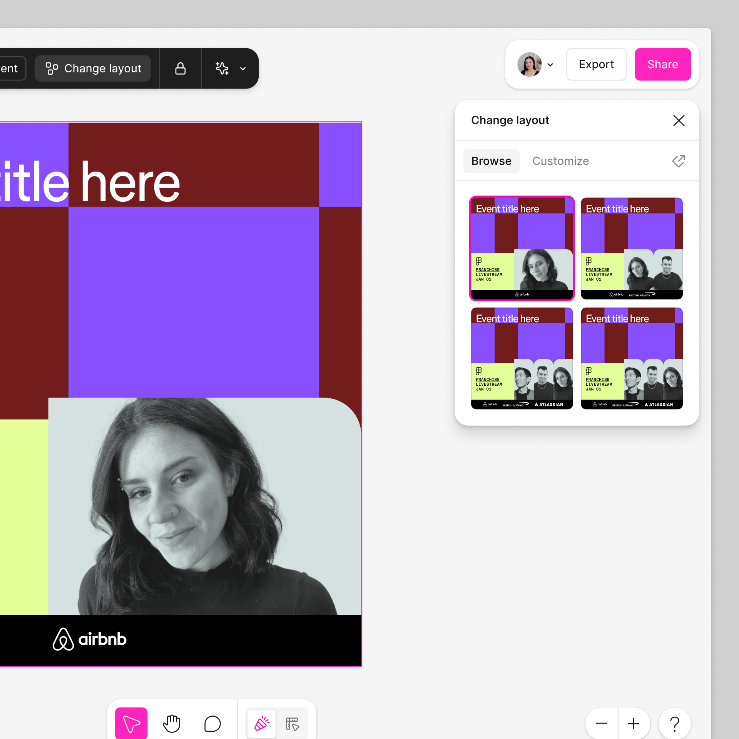Select the Move cursor tool
This screenshot has width=739, height=739.
(x=131, y=724)
